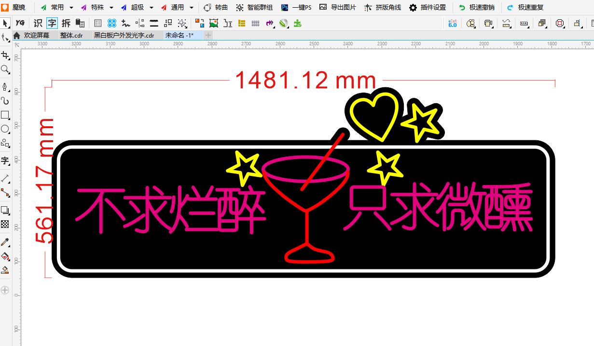The width and height of the screenshot is (594, 346).
Task: Click the select similar squares icon
Action: [168, 23]
